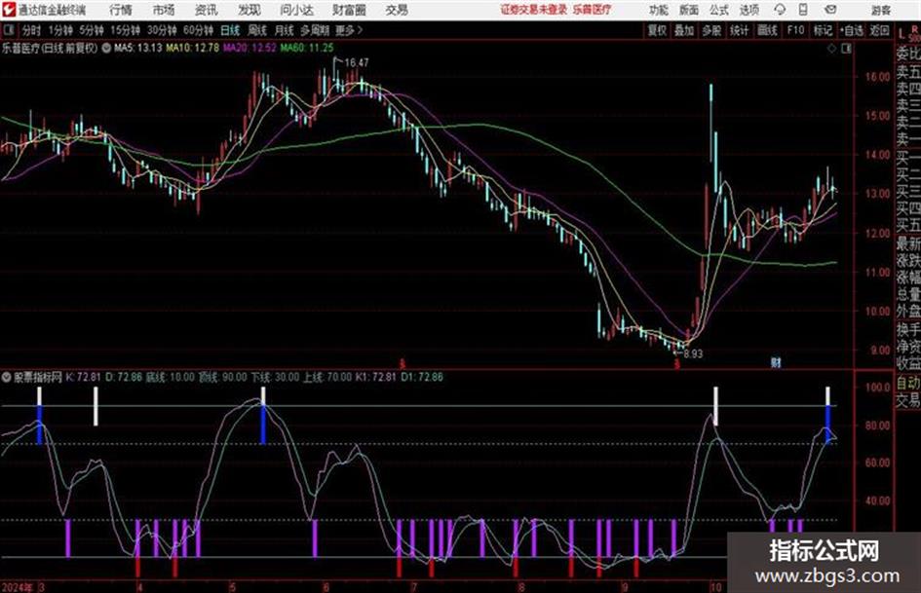Click the 游客 account label
Viewport: 921px width, 593px height.
click(x=881, y=10)
